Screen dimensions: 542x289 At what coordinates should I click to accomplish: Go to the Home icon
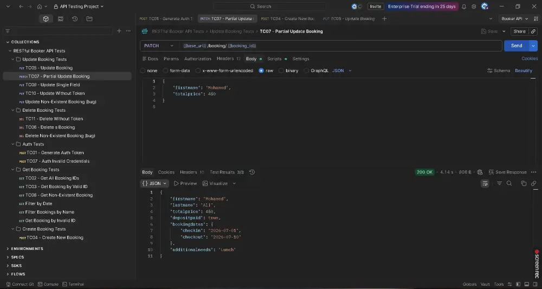40,7
